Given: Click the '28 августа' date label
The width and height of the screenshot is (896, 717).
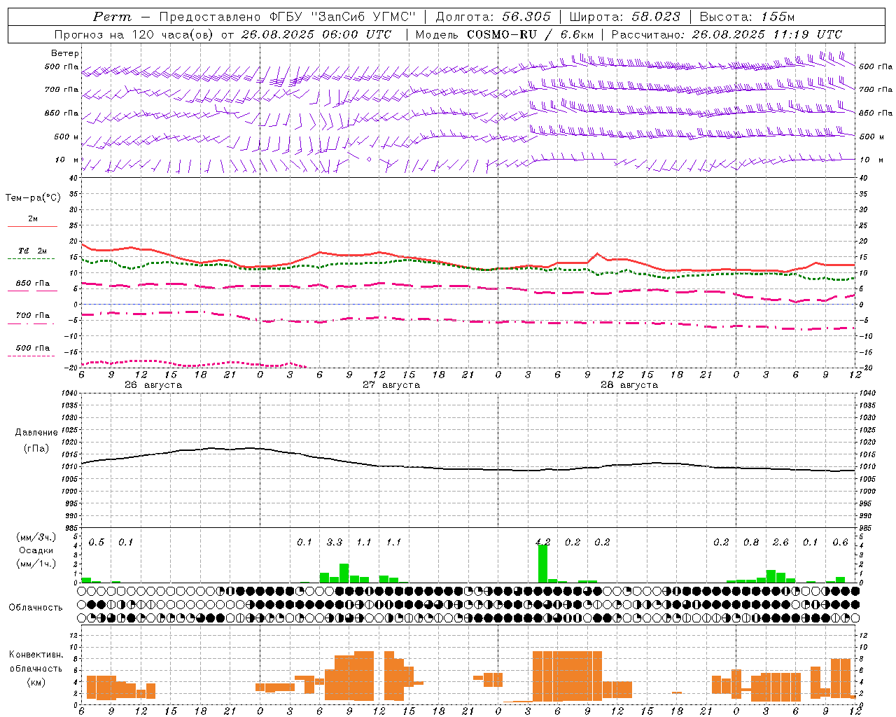Looking at the screenshot, I should coord(629,385).
